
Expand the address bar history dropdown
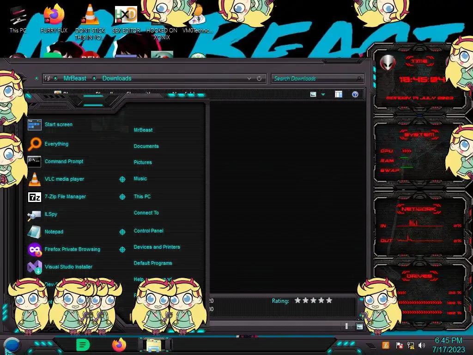(249, 79)
